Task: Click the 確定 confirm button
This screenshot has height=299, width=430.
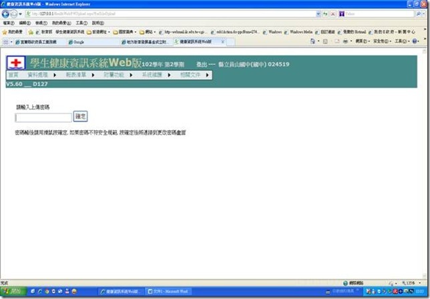Action: click(x=80, y=117)
